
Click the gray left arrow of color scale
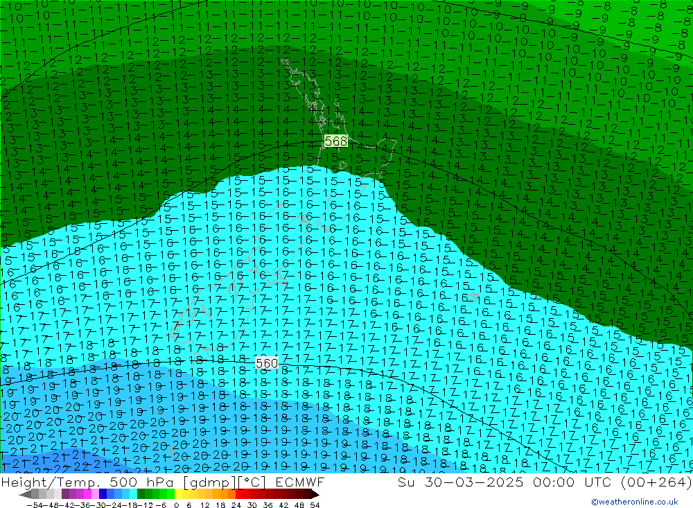point(25,494)
